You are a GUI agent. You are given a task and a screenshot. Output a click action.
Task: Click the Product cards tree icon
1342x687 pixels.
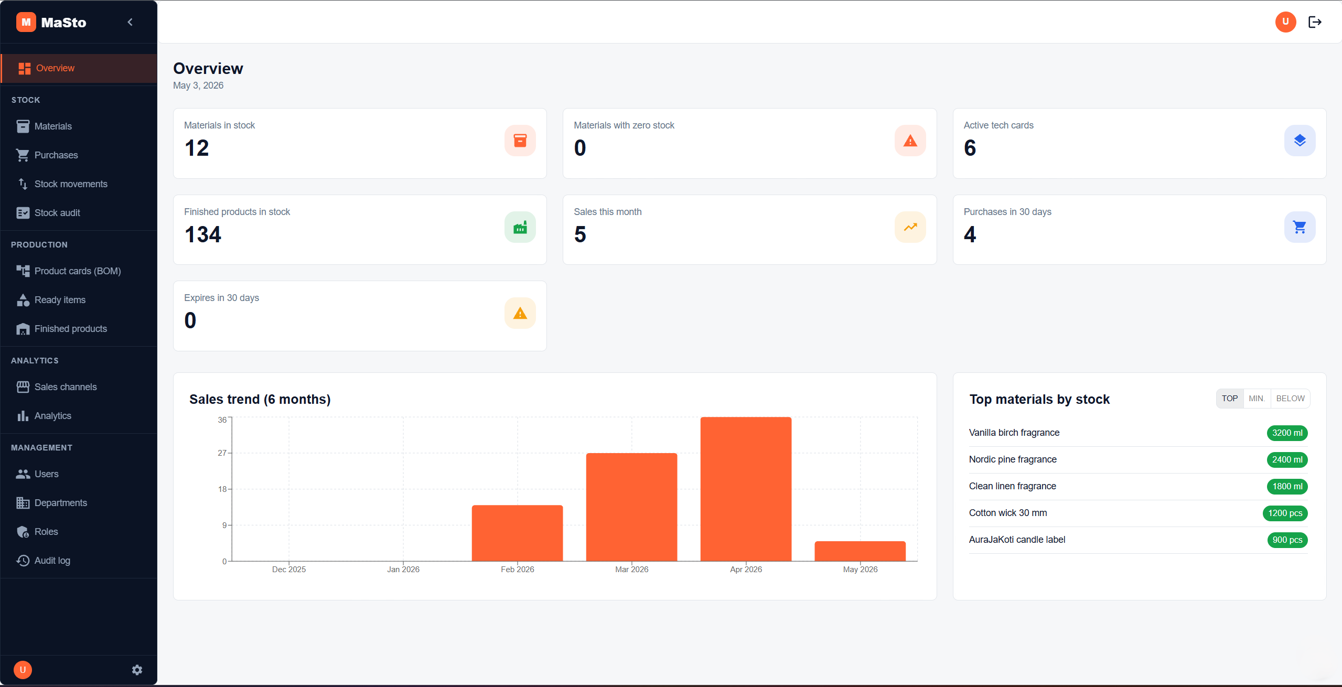pyautogui.click(x=23, y=271)
